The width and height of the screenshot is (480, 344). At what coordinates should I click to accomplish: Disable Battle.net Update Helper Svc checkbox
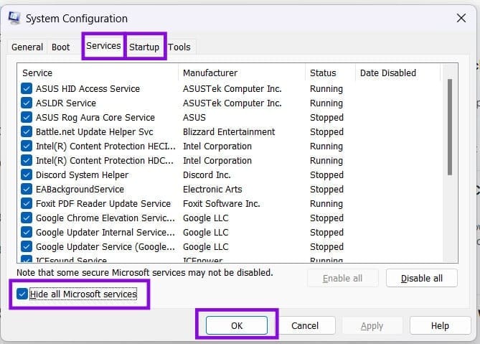coord(27,131)
